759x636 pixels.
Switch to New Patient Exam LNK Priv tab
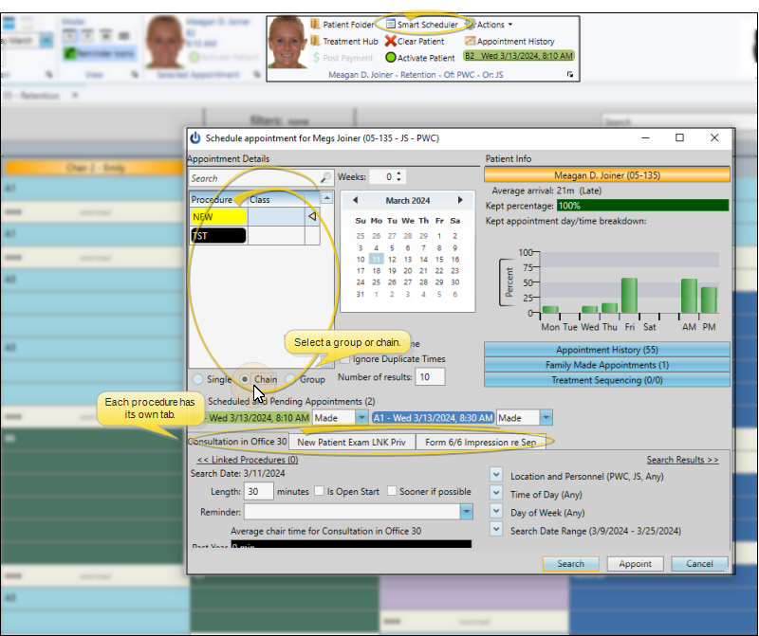coord(351,442)
